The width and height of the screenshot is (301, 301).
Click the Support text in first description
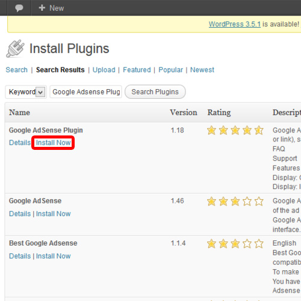click(x=285, y=158)
